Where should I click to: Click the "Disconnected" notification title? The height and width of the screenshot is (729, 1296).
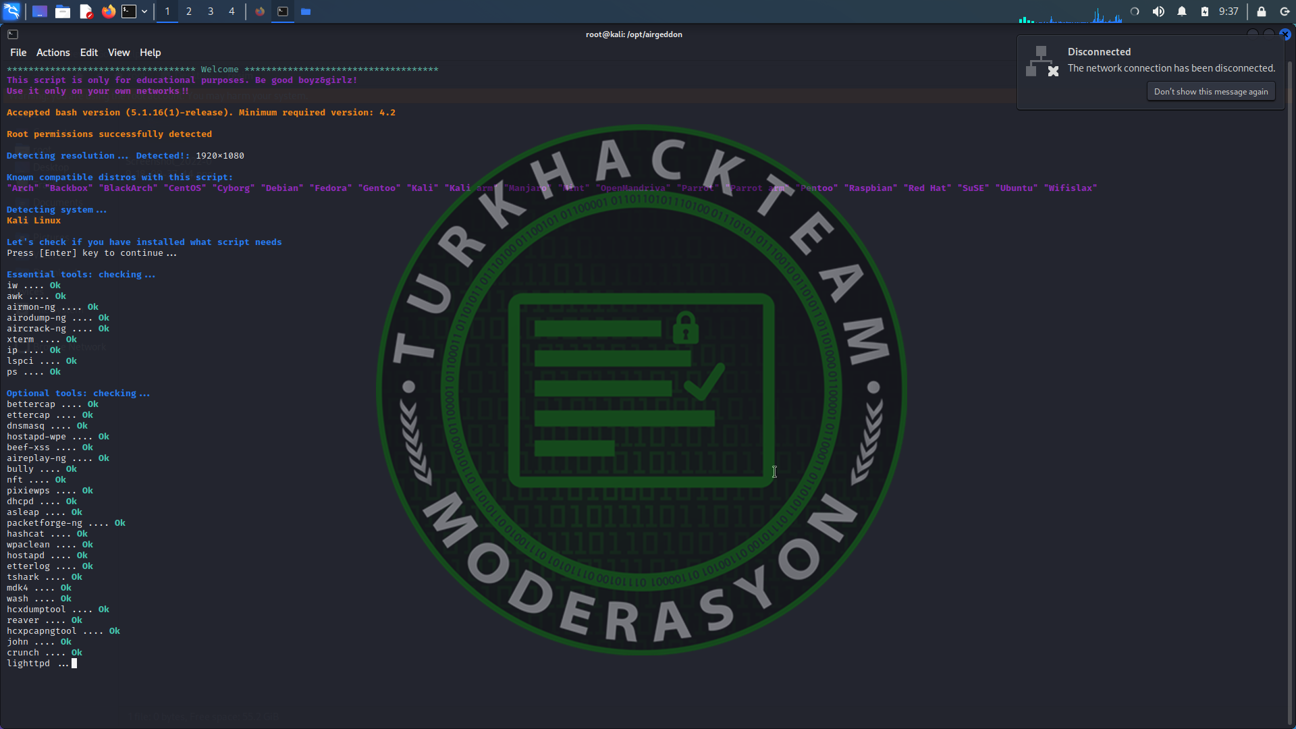tap(1099, 52)
